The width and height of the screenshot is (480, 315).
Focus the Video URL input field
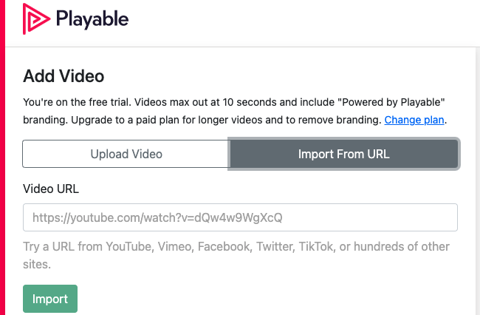(240, 218)
